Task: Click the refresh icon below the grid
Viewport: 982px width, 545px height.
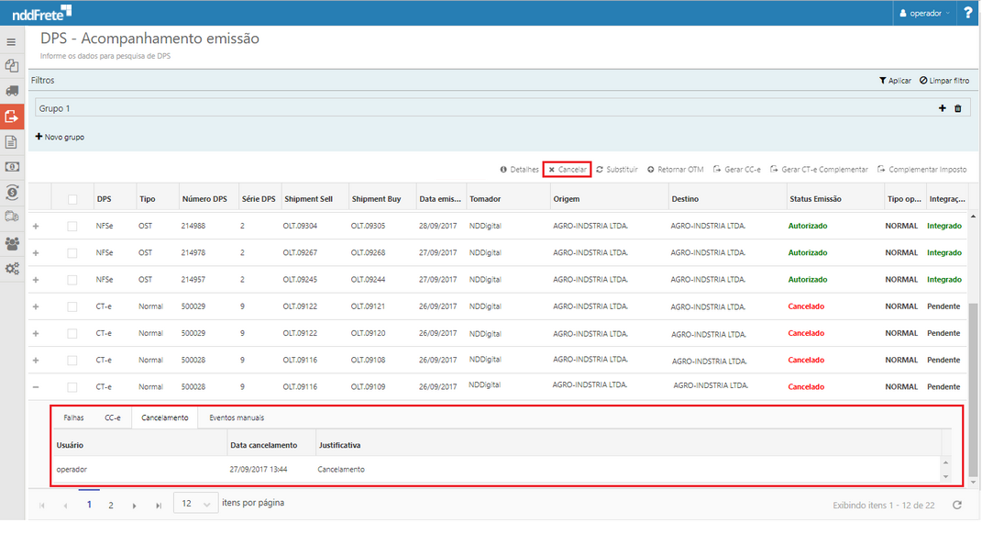Action: [x=957, y=505]
